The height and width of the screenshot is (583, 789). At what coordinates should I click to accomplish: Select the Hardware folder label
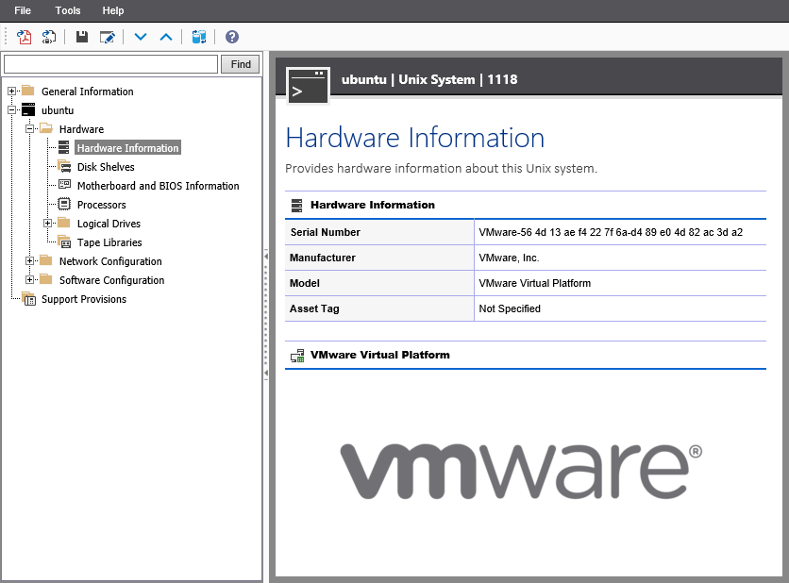click(81, 129)
